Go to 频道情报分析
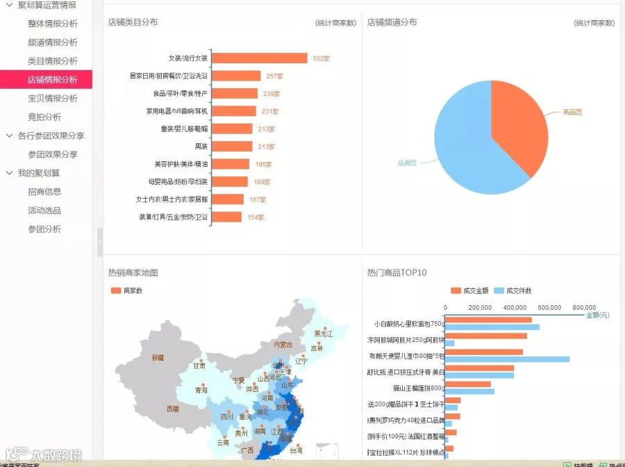 pyautogui.click(x=53, y=42)
